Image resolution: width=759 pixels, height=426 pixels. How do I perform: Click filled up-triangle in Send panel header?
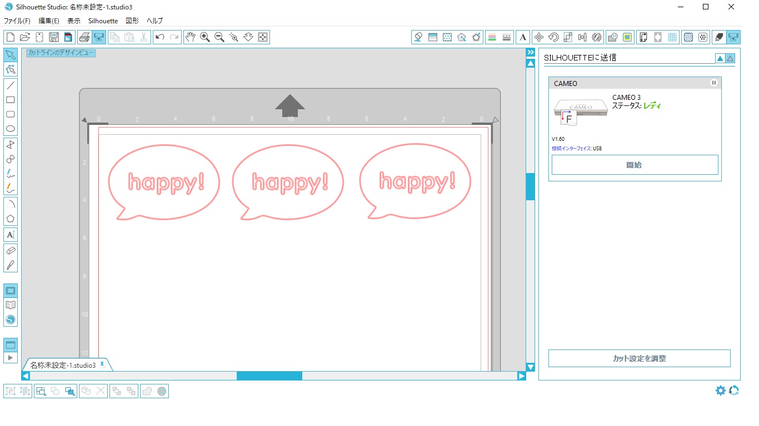(x=720, y=58)
